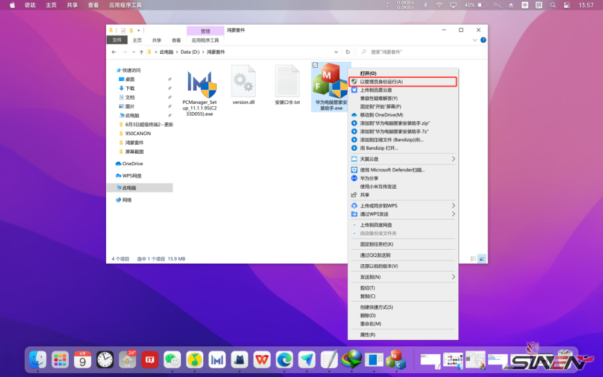Select OneDrive in the navigation pane

tap(133, 163)
